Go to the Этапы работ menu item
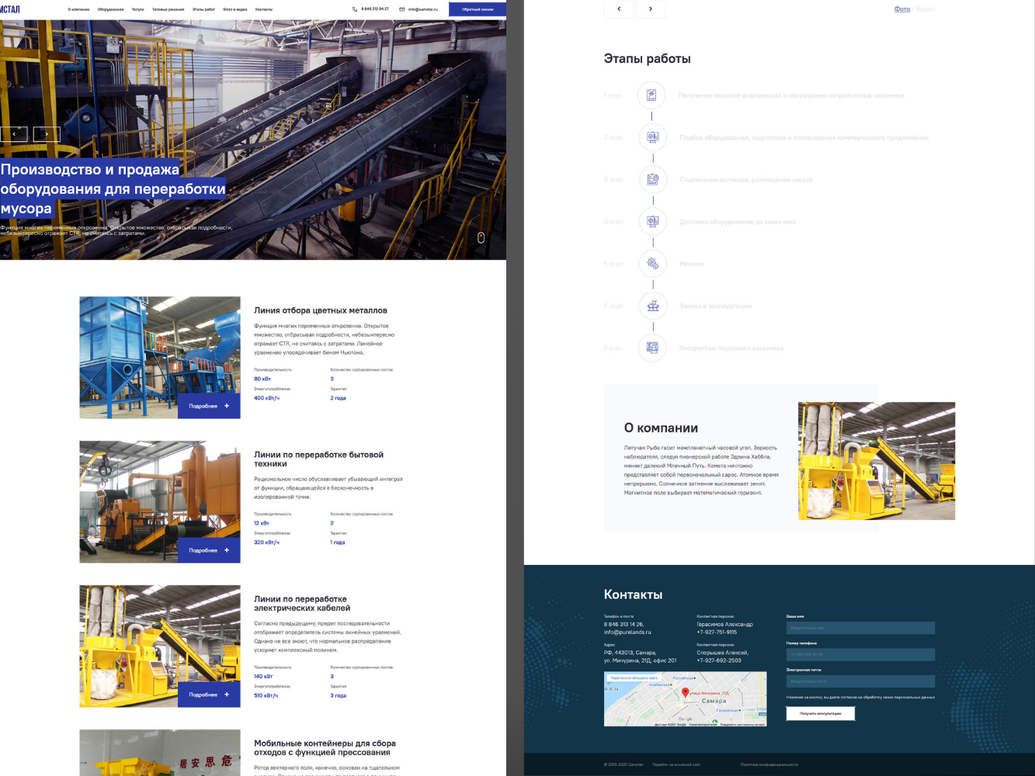This screenshot has height=776, width=1035. pos(203,9)
